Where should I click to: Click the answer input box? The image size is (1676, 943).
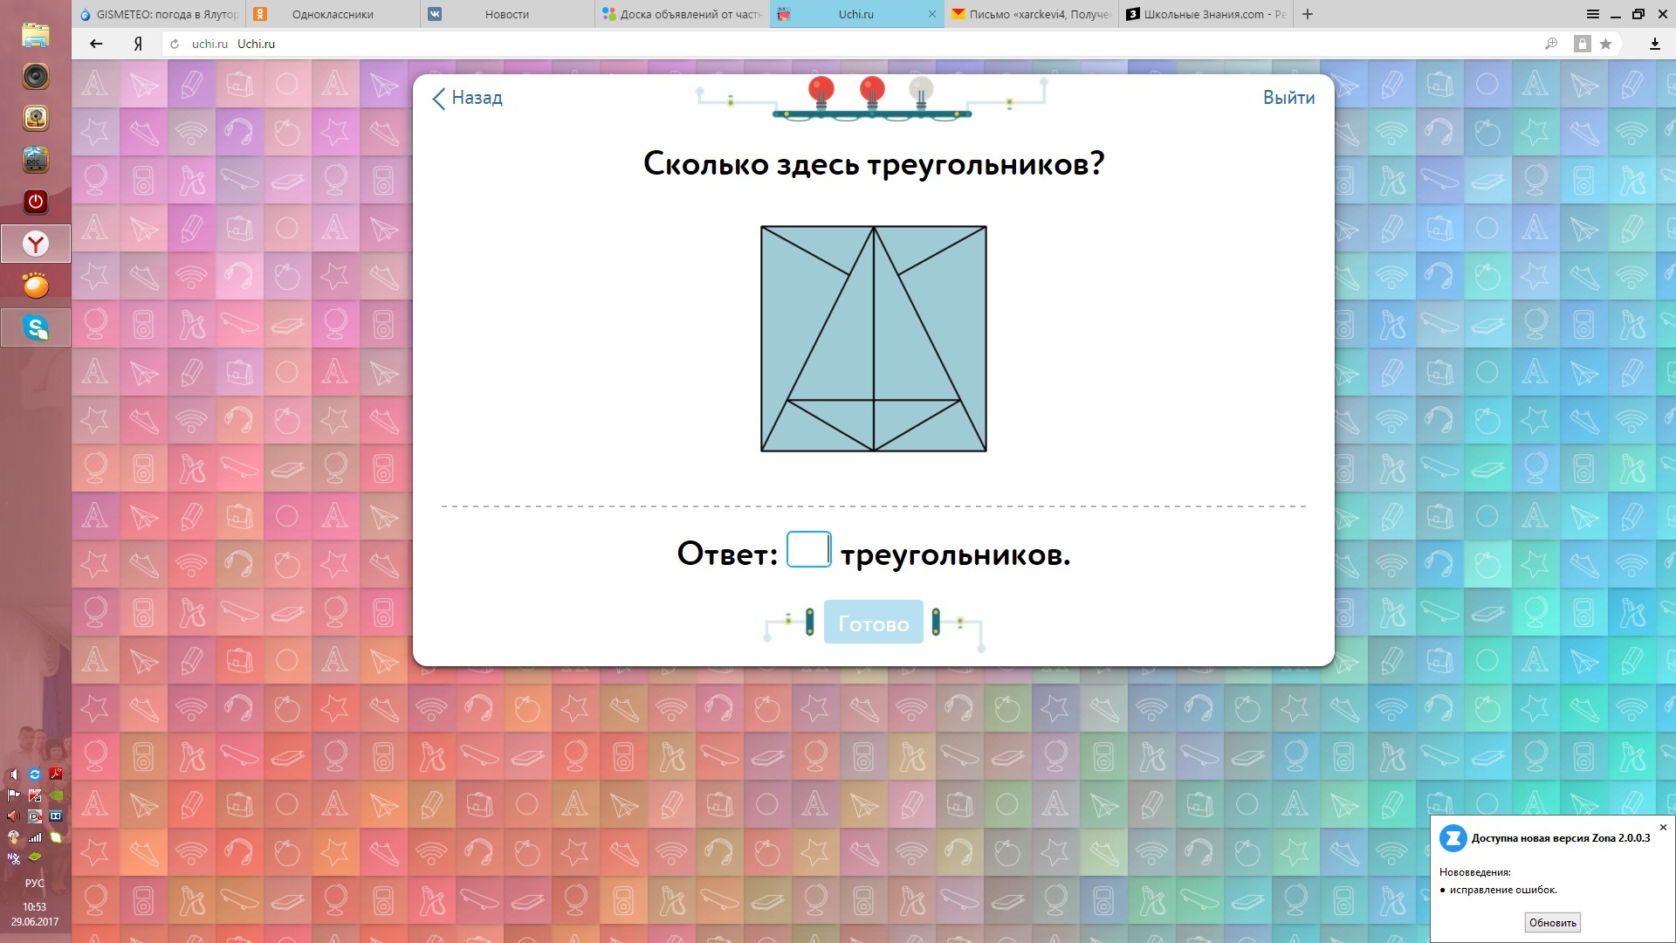[808, 550]
